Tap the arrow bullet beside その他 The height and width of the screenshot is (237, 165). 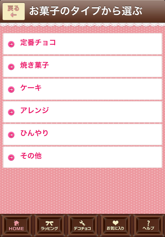(x=11, y=157)
